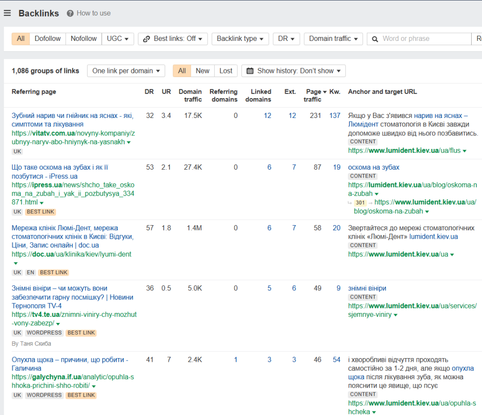Open the ipress.ua article title link
Viewport: 482px width, 415px height.
click(x=60, y=172)
